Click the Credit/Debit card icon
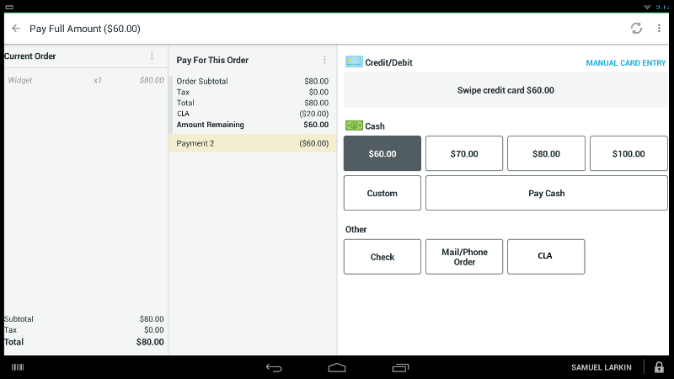 click(x=354, y=61)
